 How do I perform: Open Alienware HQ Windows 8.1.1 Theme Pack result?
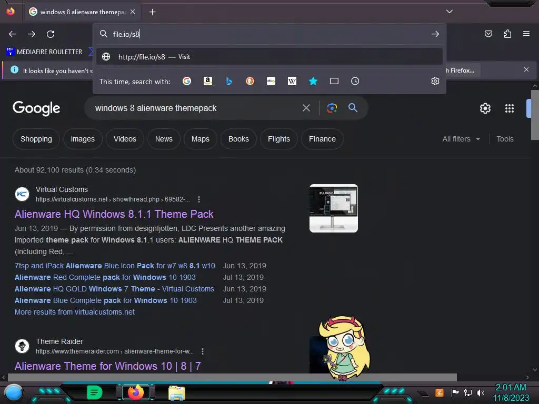pyautogui.click(x=114, y=214)
